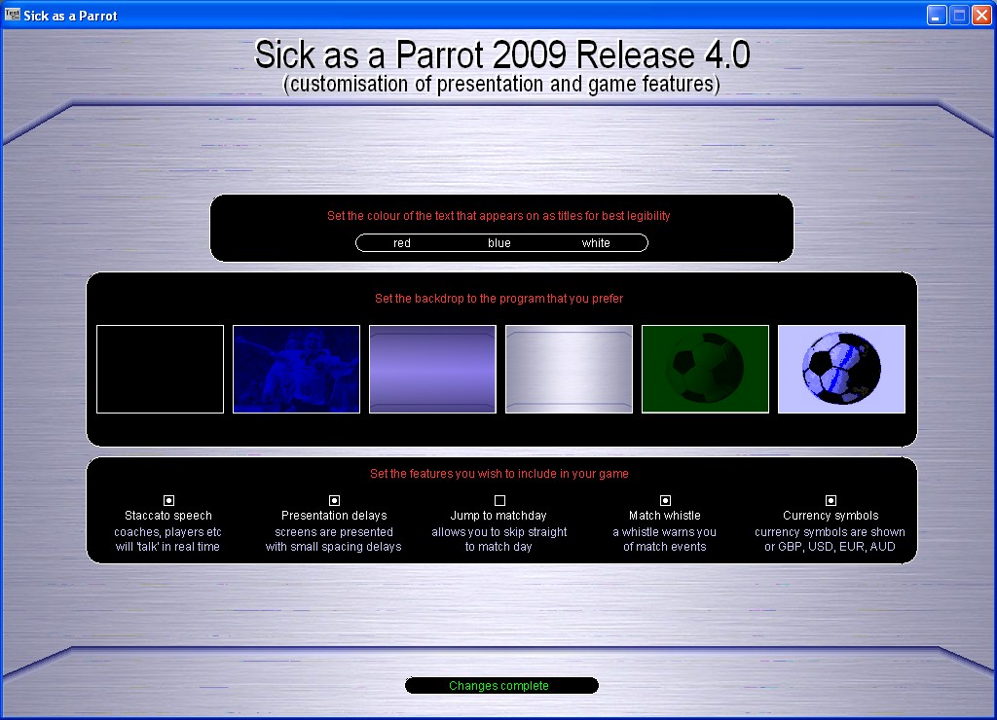Toggle the Match whistle checkbox
The width and height of the screenshot is (997, 720).
coord(665,500)
